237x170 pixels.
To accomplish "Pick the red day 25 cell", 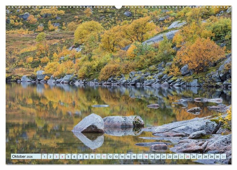I will pos(188,156).
